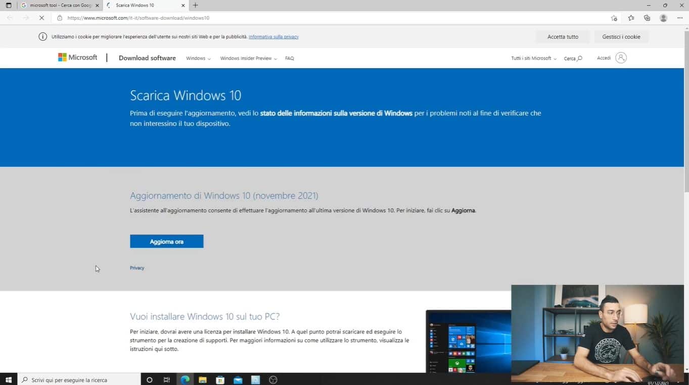Screen dimensions: 689x385
Task: Open the FAQ menu item
Action: (289, 58)
